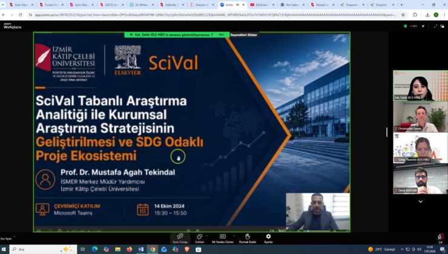Image resolution: width=448 pixels, height=254 pixels.
Task: Open the browser extensions icon
Action: point(415,15)
